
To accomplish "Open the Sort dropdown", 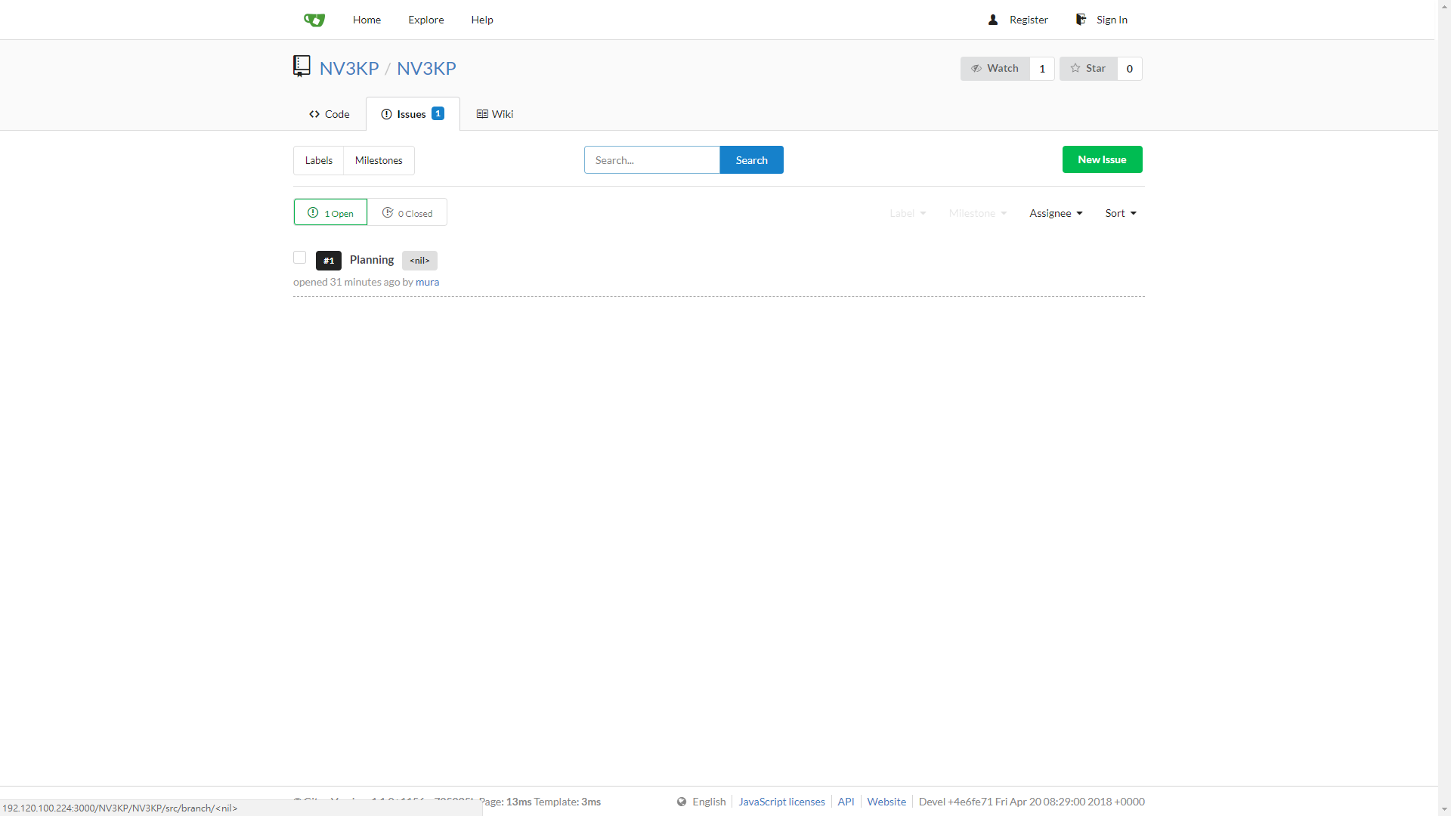I will 1121,213.
